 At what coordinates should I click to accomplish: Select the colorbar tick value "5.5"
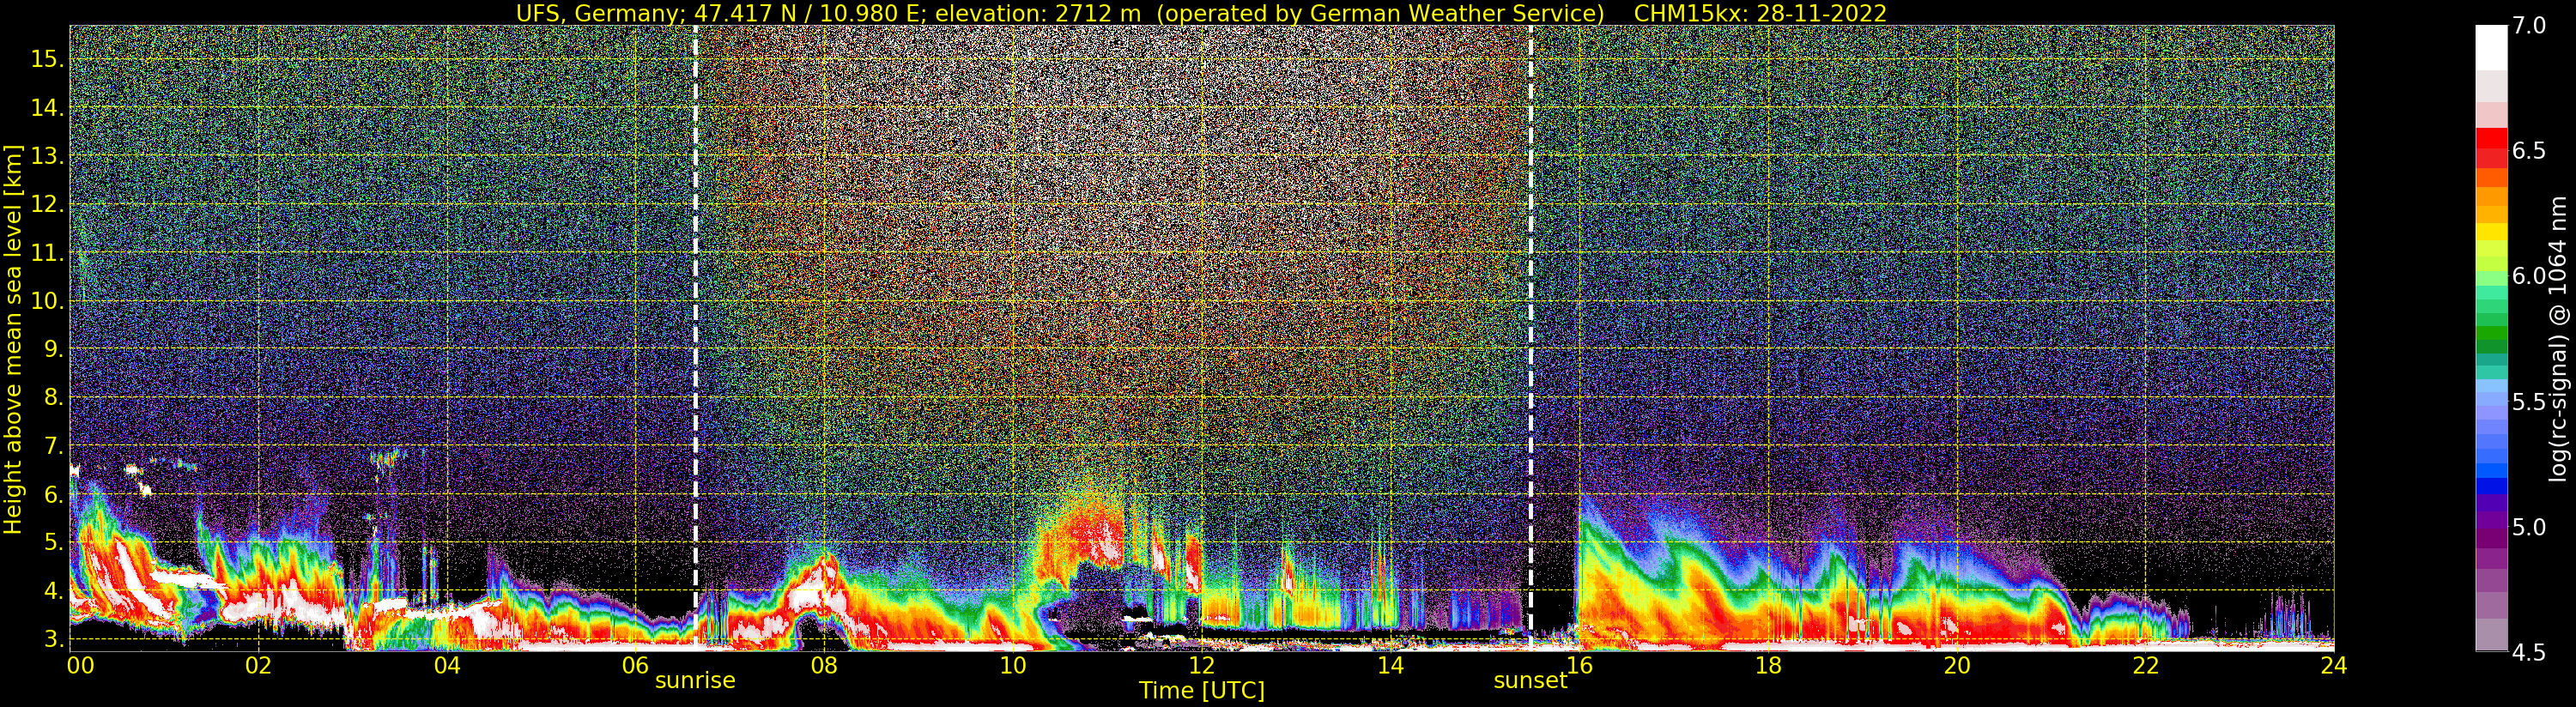(2529, 402)
